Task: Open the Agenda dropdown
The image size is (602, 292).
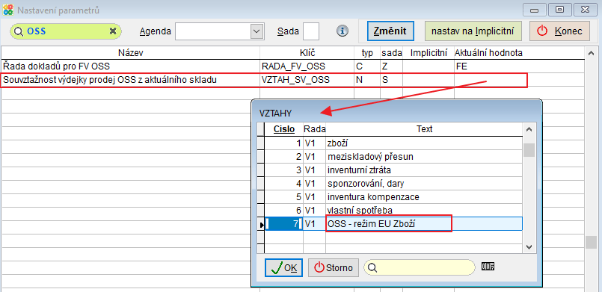Action: [x=255, y=31]
